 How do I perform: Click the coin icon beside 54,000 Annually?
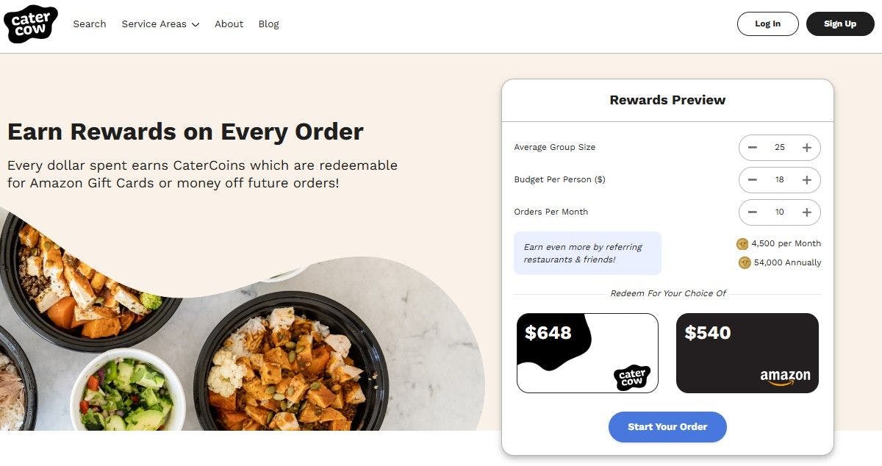(745, 262)
